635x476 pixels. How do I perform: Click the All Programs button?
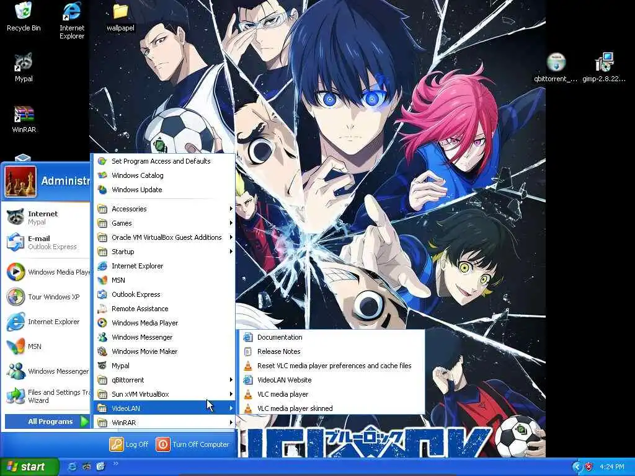pyautogui.click(x=47, y=421)
